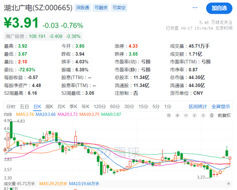Select the 日K chart tab
Viewport: 237px width, 190px height.
(37, 107)
